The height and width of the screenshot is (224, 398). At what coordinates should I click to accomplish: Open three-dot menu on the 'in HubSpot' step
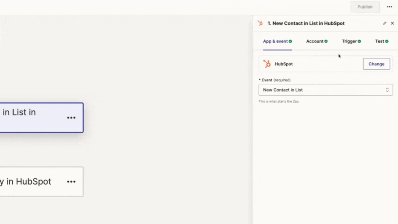(71, 182)
